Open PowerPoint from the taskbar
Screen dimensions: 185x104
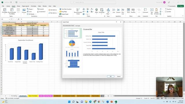(x=112, y=102)
